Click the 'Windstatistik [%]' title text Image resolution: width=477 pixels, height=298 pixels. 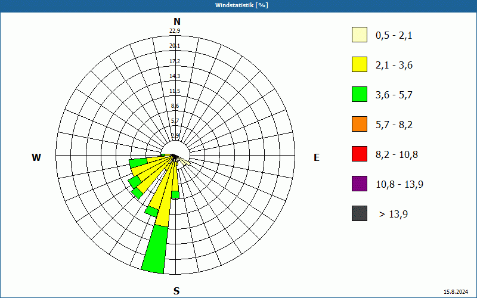pyautogui.click(x=241, y=5)
